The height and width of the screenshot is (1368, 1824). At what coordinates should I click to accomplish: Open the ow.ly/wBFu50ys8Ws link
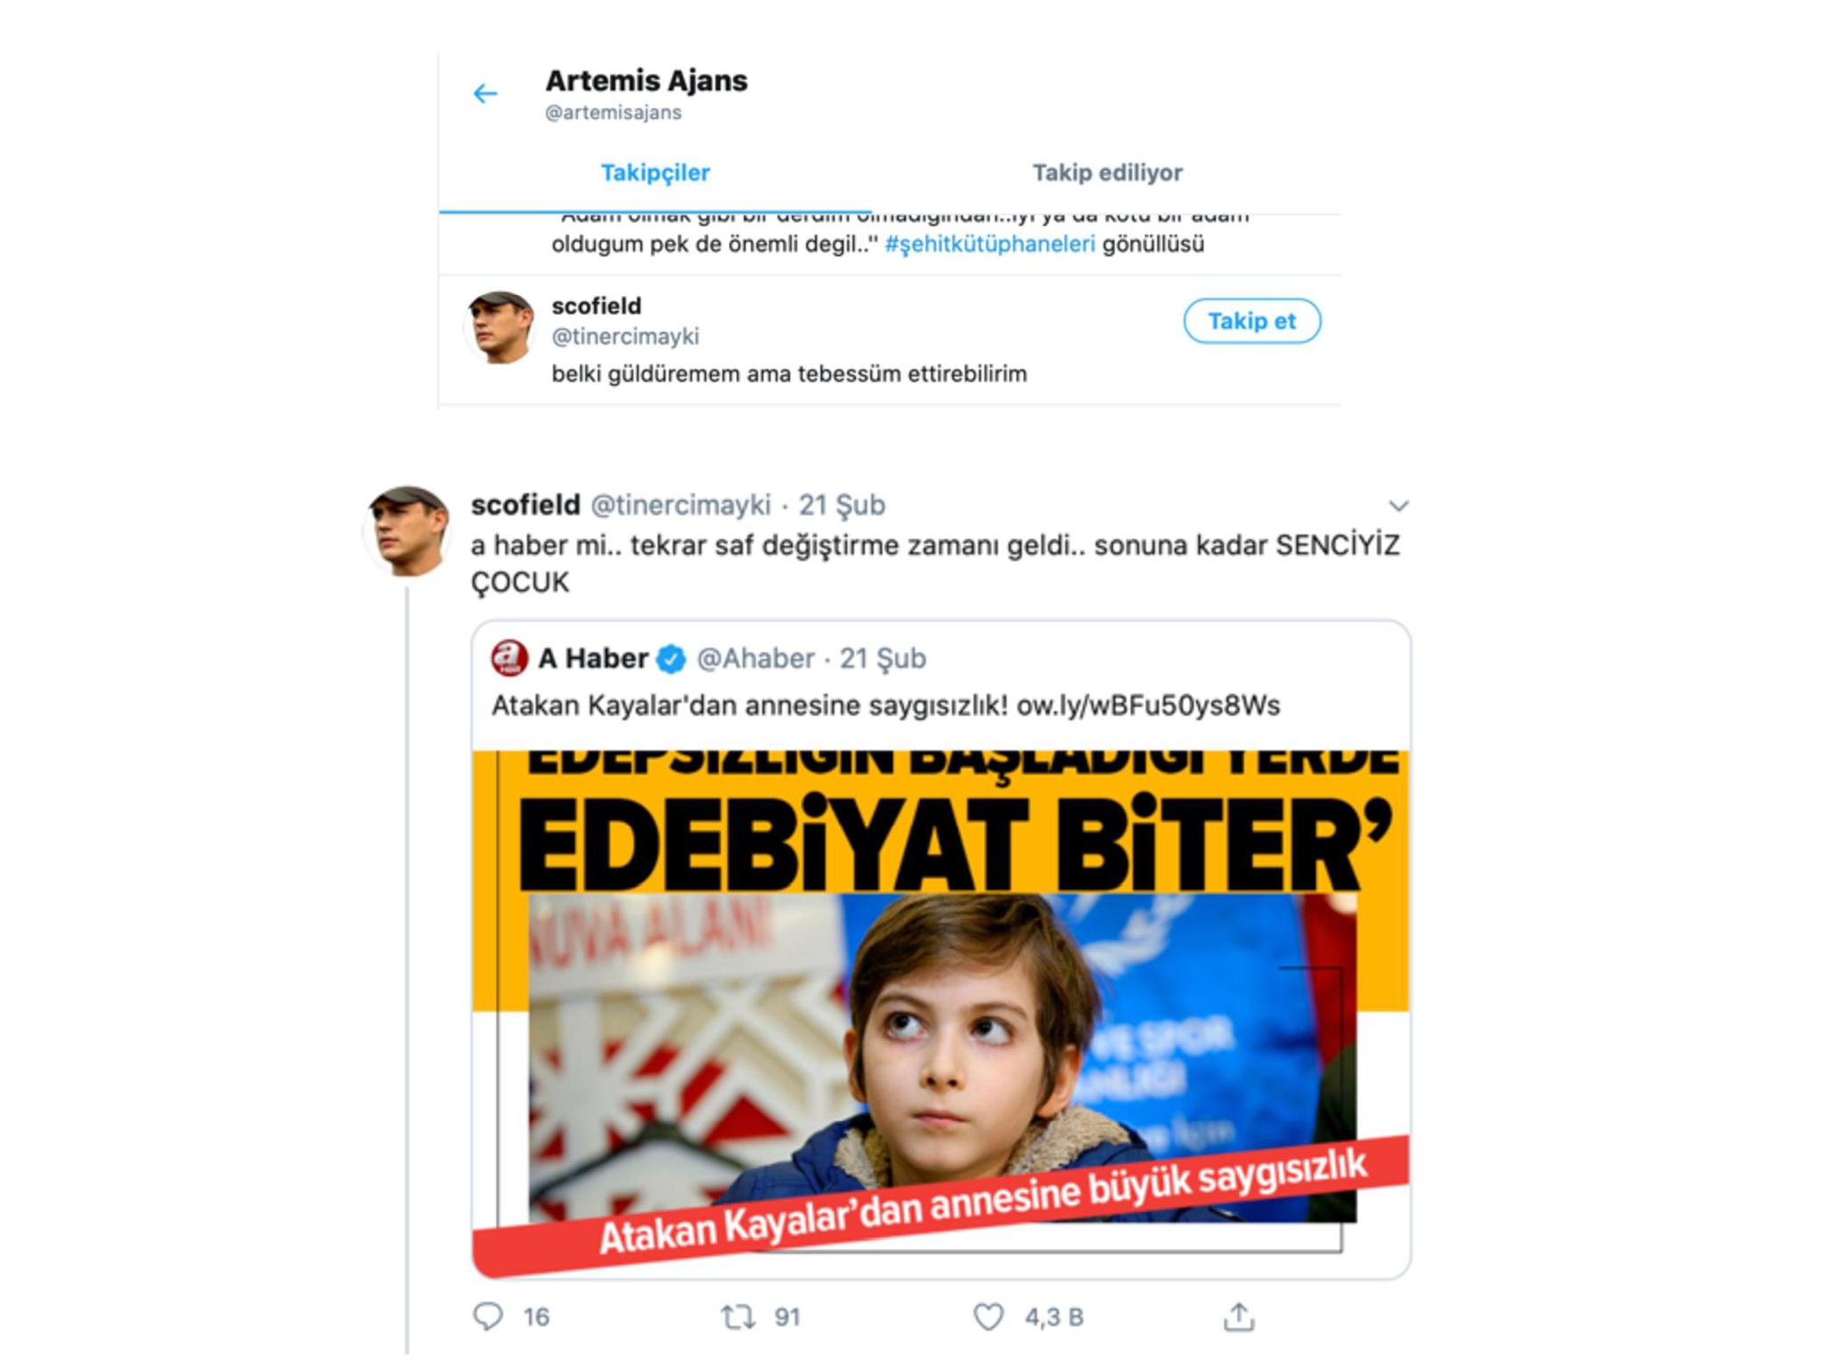[x=1148, y=706]
